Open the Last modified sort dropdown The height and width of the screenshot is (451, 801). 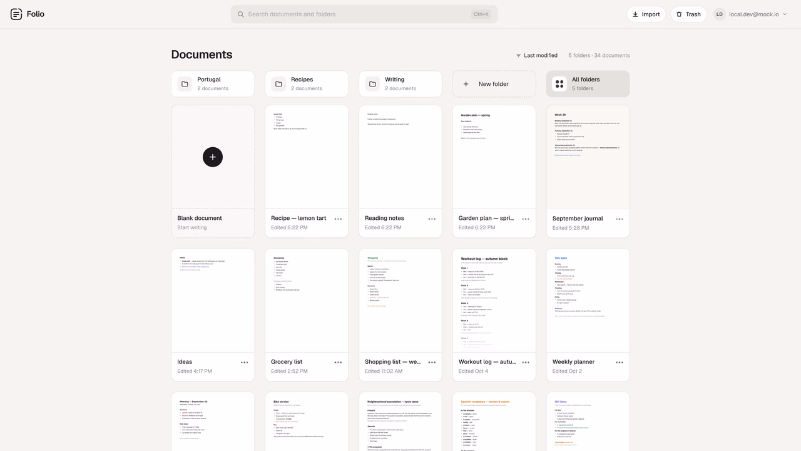536,55
